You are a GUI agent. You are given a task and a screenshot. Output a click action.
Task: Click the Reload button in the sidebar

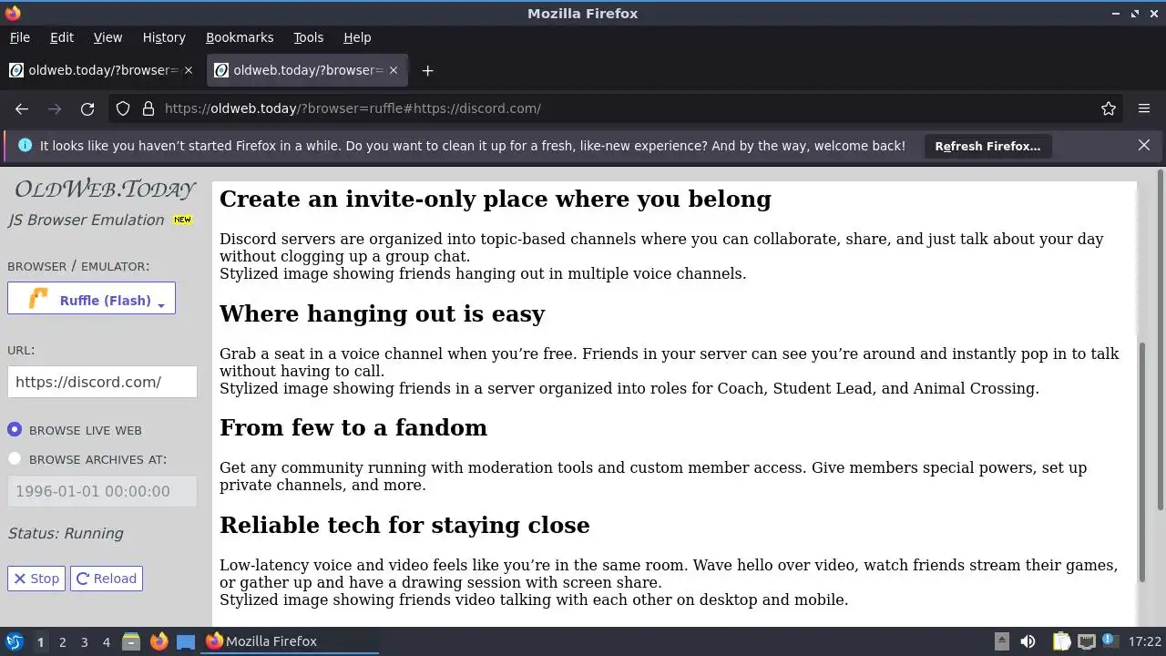coord(107,579)
